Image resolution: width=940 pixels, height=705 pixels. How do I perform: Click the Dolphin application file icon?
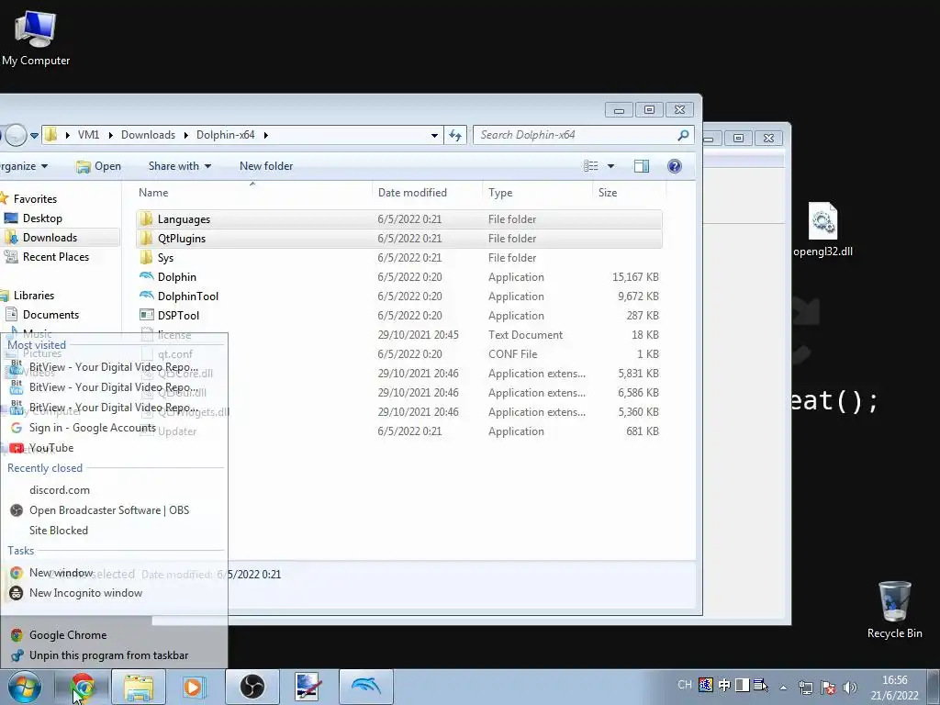pos(146,277)
